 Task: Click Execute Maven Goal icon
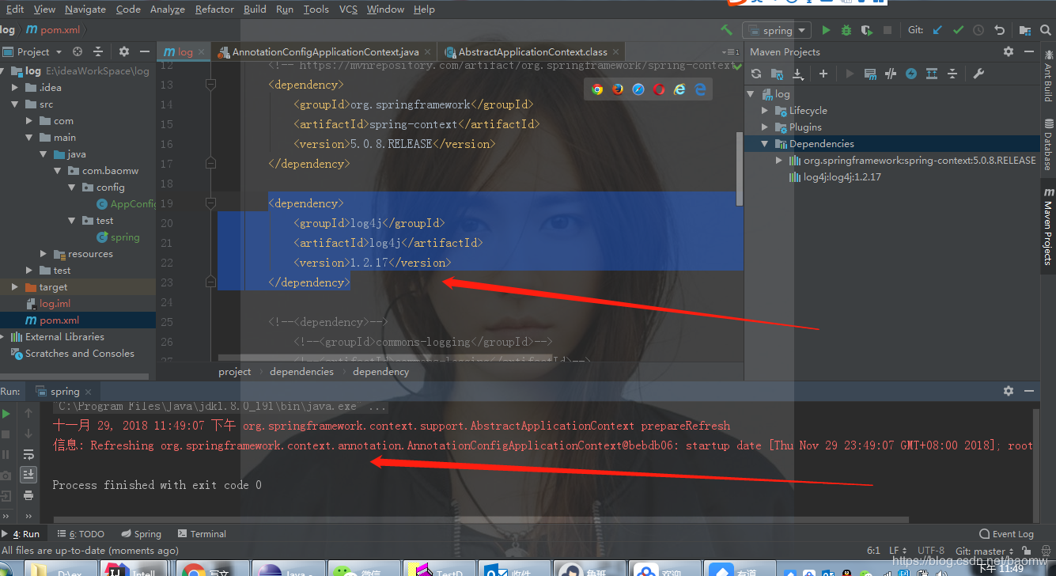870,74
